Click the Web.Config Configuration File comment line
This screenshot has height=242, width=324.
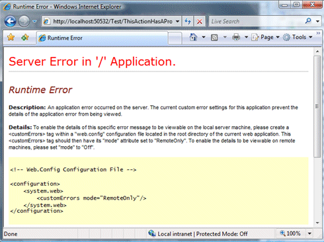click(x=73, y=169)
